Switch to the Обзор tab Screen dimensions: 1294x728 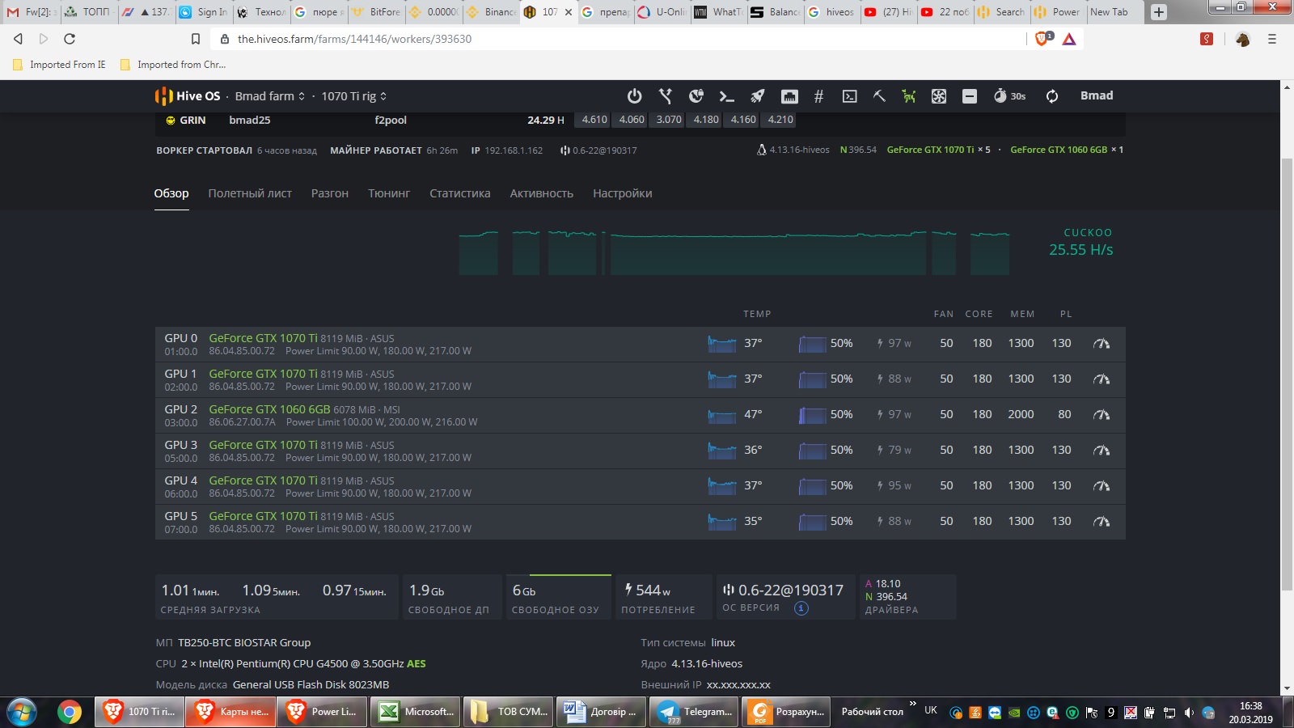171,193
